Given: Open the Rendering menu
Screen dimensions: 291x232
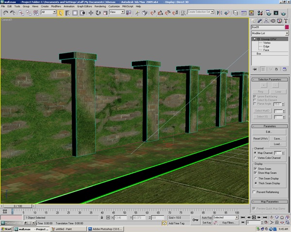Looking at the screenshot, I should tap(100, 6).
